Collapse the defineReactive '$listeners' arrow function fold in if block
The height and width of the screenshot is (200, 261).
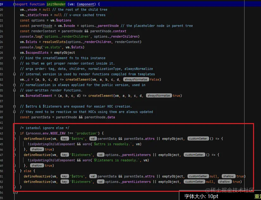tap(14, 155)
